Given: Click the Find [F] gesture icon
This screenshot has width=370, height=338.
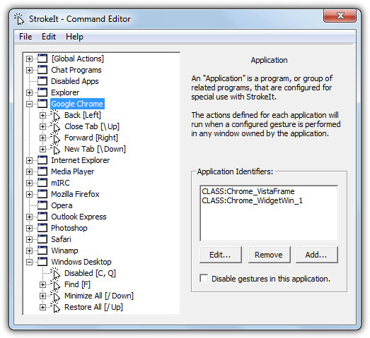Looking at the screenshot, I should click(55, 284).
